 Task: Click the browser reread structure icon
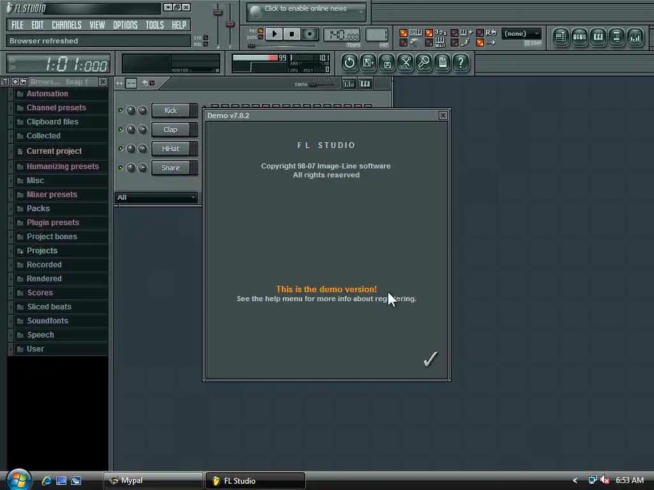24,82
